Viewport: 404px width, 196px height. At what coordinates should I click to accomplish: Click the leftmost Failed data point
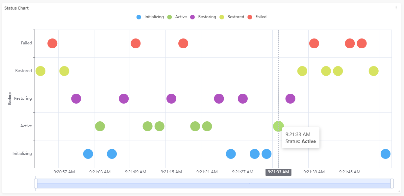point(52,43)
